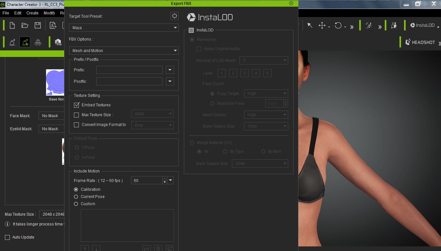Open Target Tool Preset Maya dropdown
Viewport: 441px width, 251px height.
124,28
